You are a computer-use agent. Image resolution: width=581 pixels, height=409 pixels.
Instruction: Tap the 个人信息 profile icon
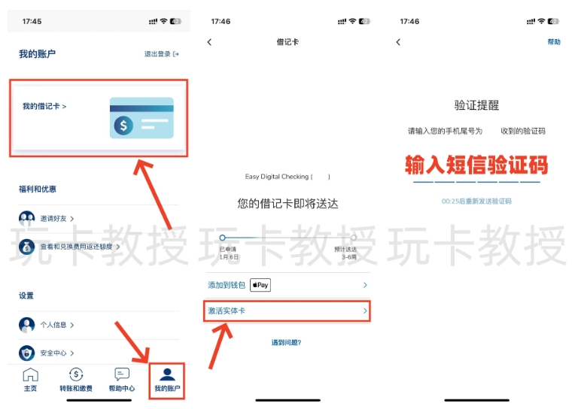27,325
